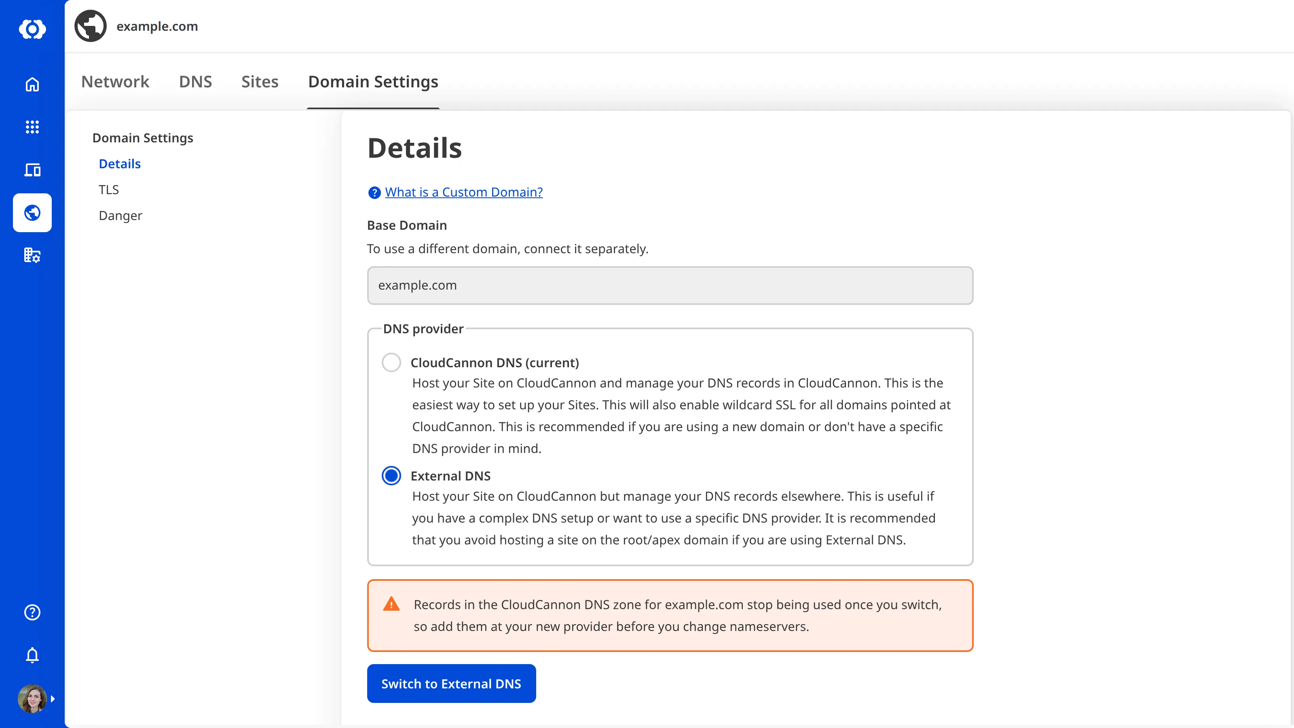Open TLS in the settings sidebar
Screen dimensions: 1294x728
point(108,190)
